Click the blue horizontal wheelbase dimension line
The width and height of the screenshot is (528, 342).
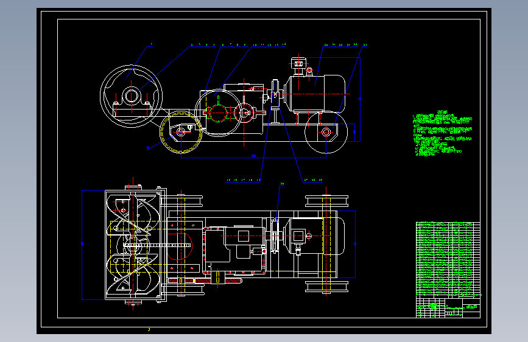pos(253,158)
